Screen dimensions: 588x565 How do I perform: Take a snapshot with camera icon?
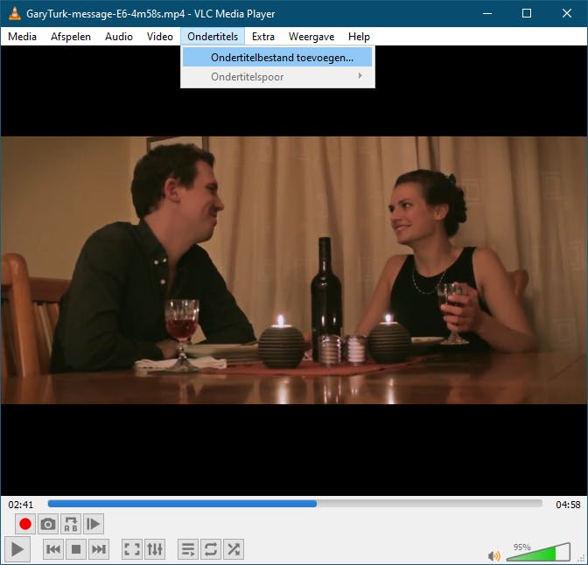click(x=48, y=524)
